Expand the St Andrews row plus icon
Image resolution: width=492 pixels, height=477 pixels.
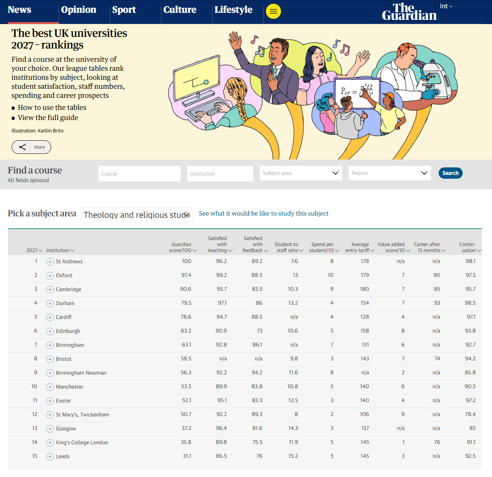[x=50, y=262]
